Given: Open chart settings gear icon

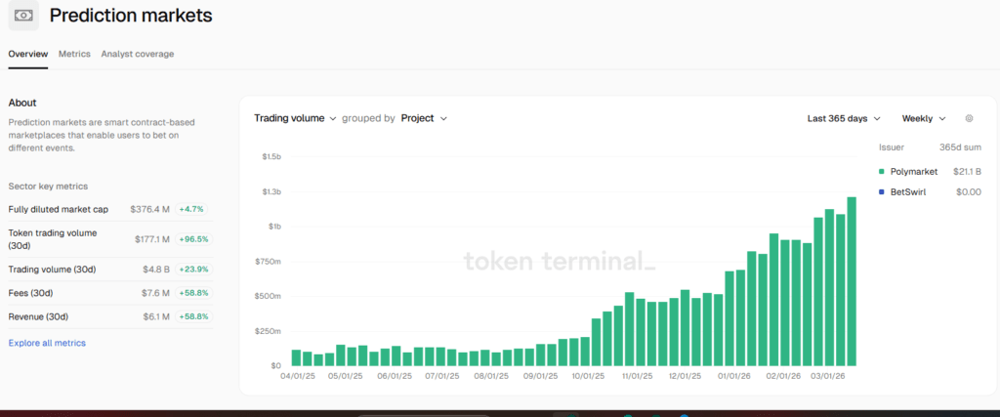Looking at the screenshot, I should pyautogui.click(x=969, y=118).
